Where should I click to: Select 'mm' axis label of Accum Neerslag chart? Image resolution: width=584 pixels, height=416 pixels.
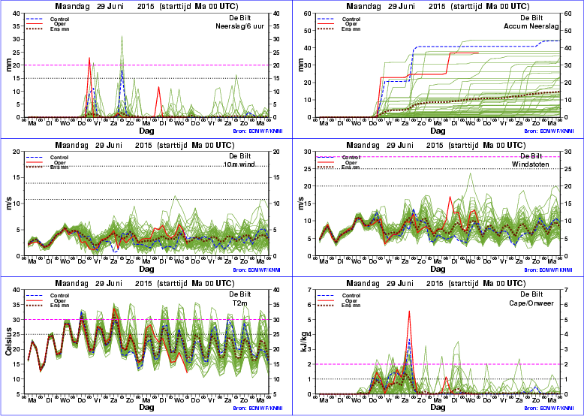301,65
